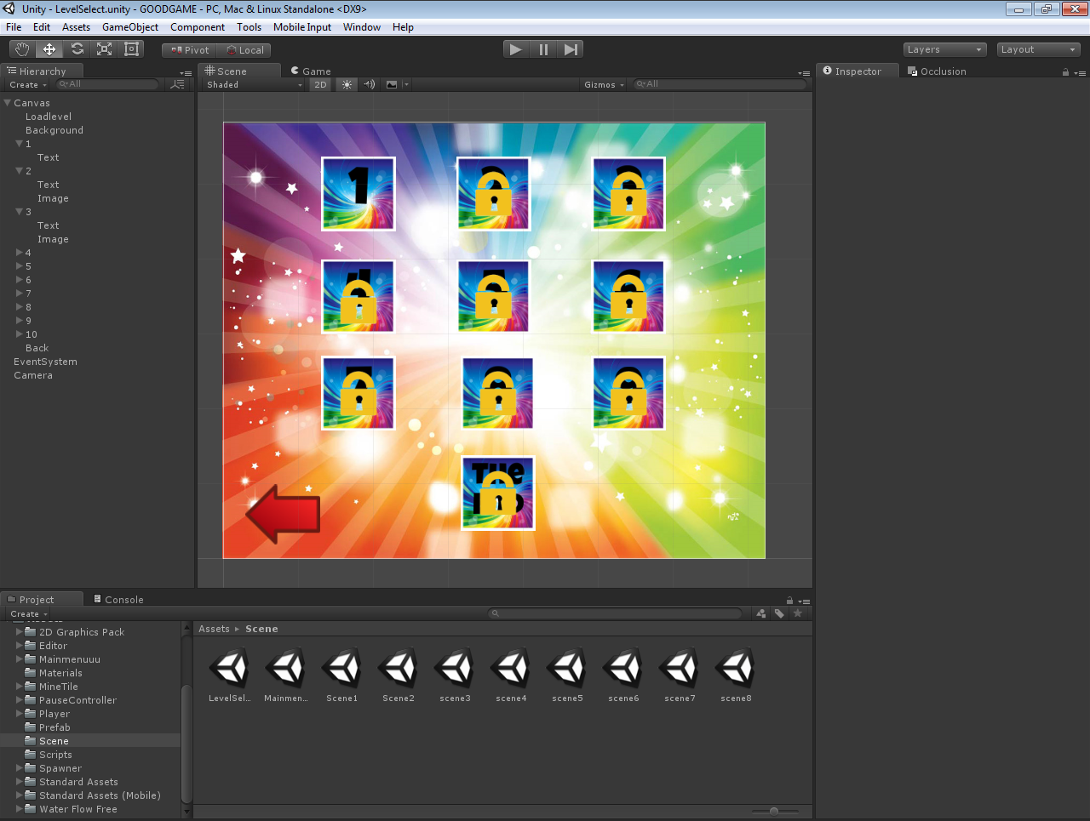Image resolution: width=1090 pixels, height=821 pixels.
Task: Switch to the Game tab
Action: (x=311, y=71)
